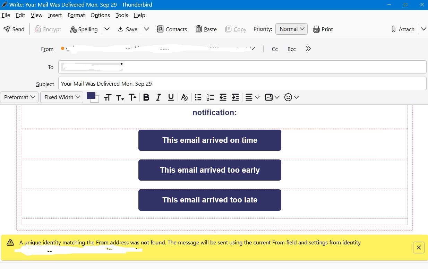Toggle bold formatting
Image resolution: width=428 pixels, height=269 pixels.
pyautogui.click(x=146, y=97)
